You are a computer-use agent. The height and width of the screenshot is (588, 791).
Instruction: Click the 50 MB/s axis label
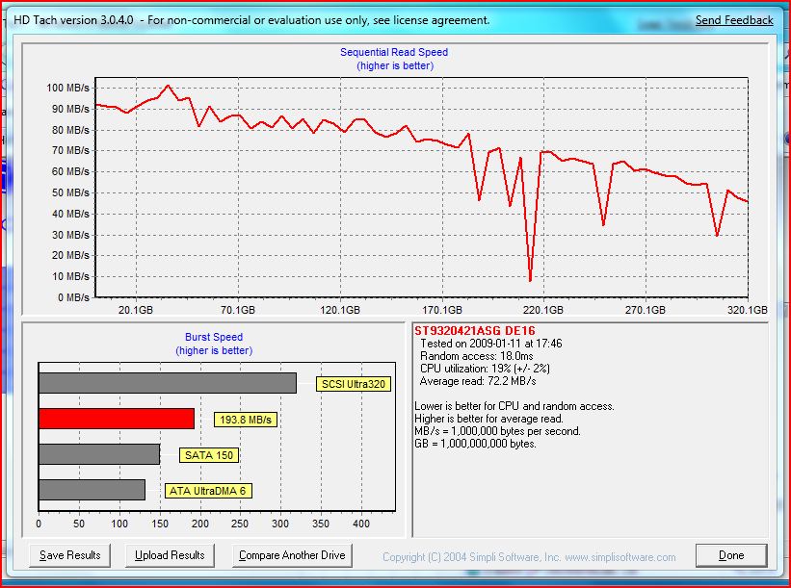[x=70, y=192]
